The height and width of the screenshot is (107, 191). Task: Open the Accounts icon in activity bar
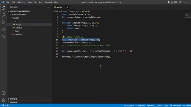pos(4,93)
